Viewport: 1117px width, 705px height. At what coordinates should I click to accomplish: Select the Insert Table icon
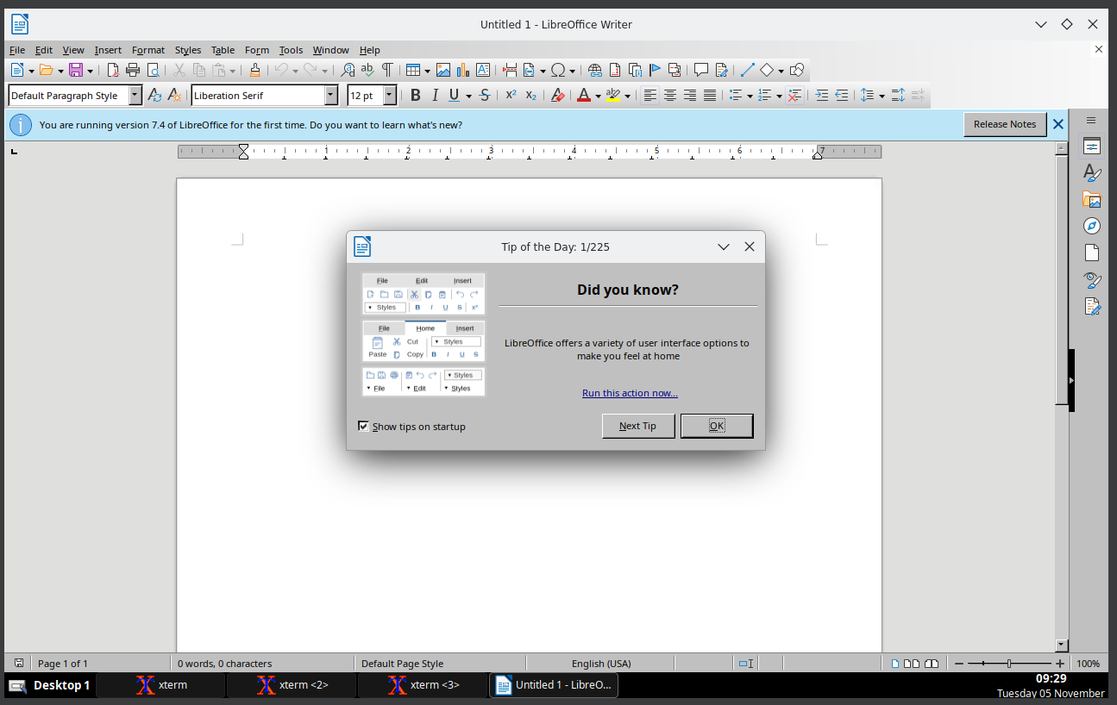pyautogui.click(x=412, y=70)
